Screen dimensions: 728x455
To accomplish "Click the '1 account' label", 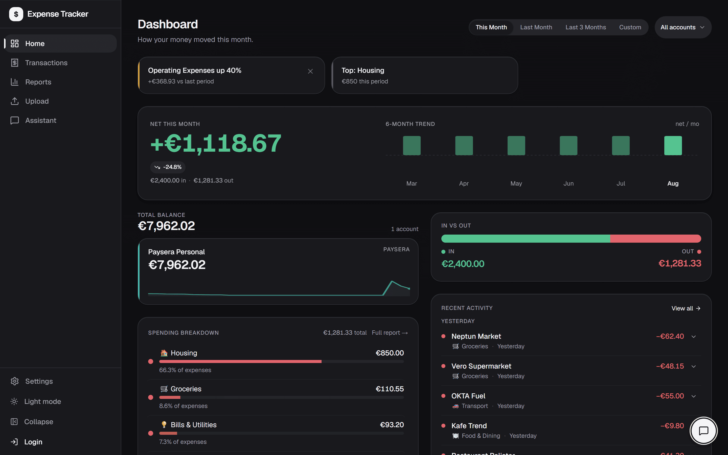I will tap(405, 229).
